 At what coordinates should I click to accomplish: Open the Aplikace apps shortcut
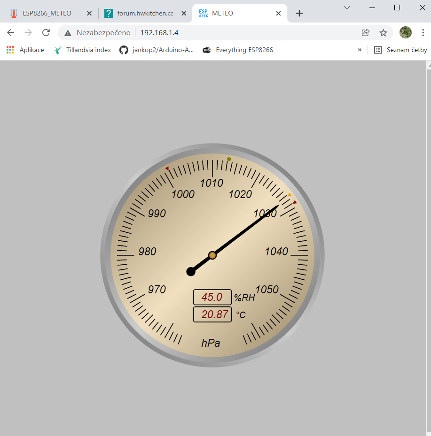point(25,50)
